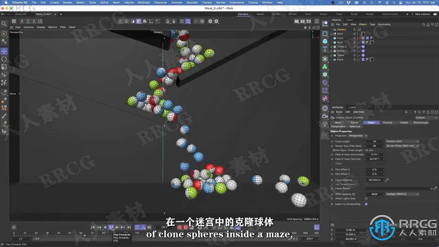Open the MoGraph menu
This screenshot has width=439, height=247.
click(144, 2)
